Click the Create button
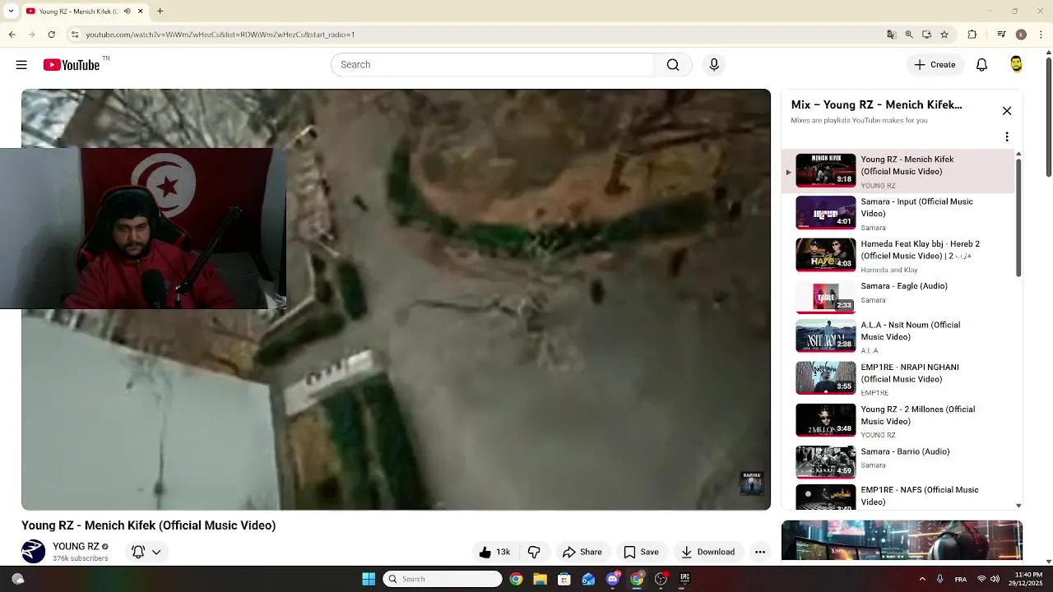Image resolution: width=1053 pixels, height=592 pixels. pyautogui.click(x=935, y=65)
